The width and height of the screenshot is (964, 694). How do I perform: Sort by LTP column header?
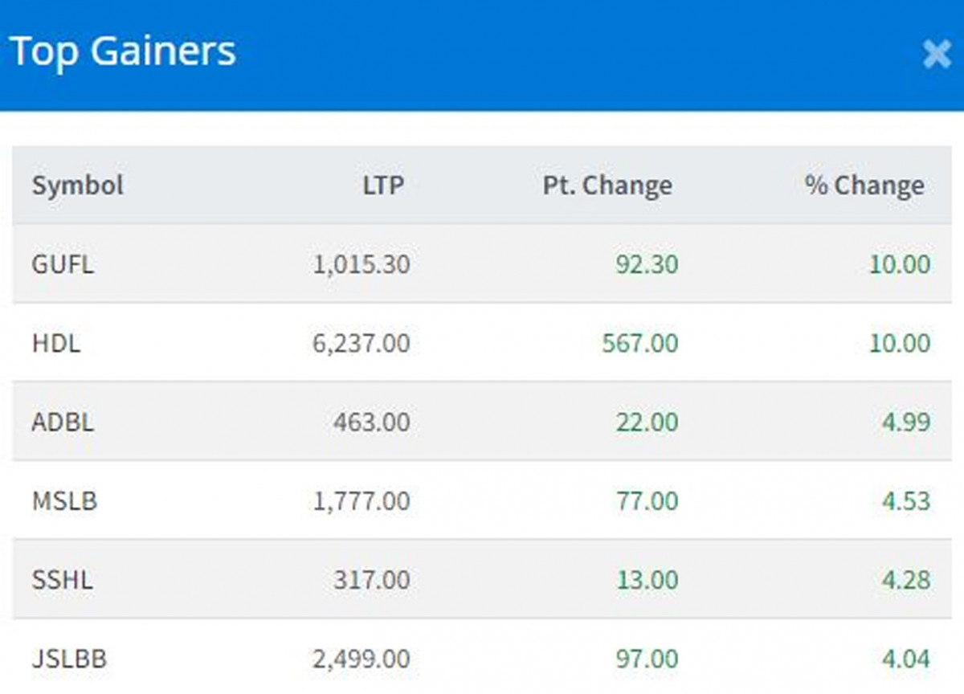pos(382,186)
